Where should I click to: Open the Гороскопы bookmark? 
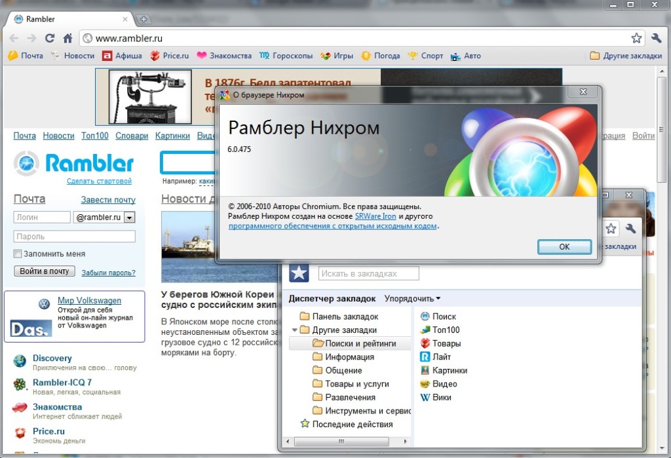pos(286,56)
